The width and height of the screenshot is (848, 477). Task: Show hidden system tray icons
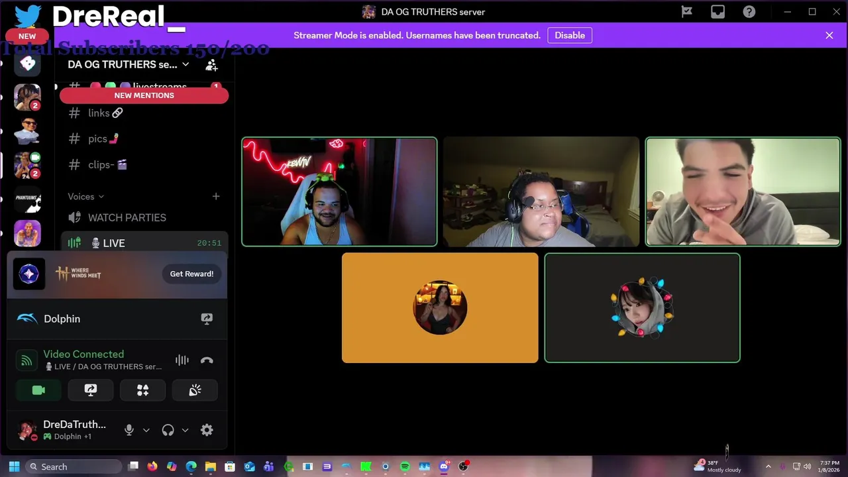tap(768, 466)
